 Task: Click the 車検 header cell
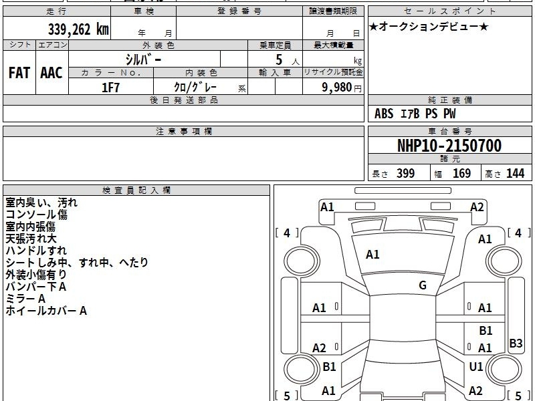(144, 11)
